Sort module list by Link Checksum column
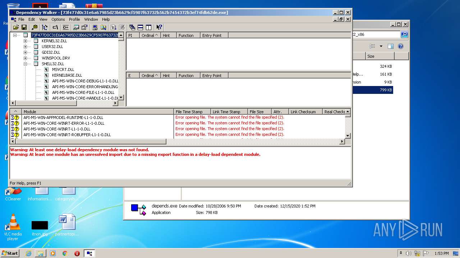Image resolution: width=460 pixels, height=258 pixels. (x=305, y=112)
